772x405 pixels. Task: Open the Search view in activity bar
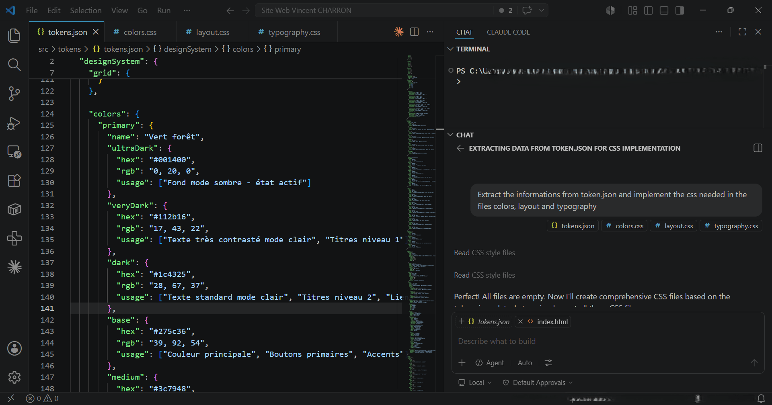[14, 65]
